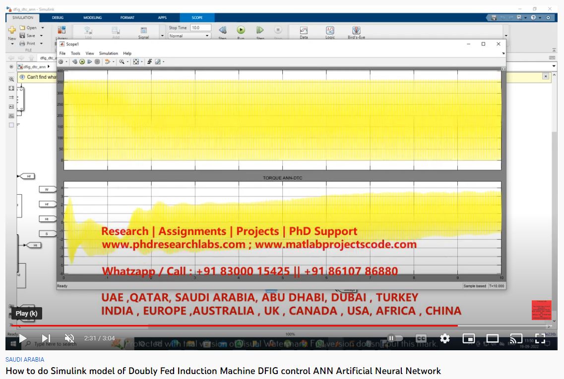Enter fullscreen mode on the video

[540, 338]
